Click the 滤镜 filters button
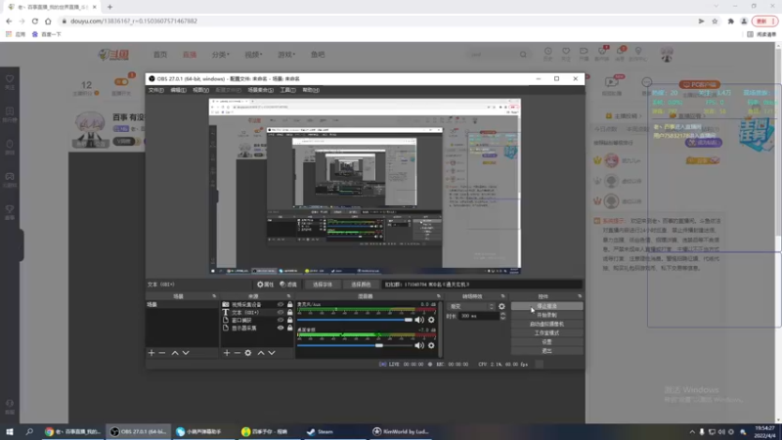 288,285
